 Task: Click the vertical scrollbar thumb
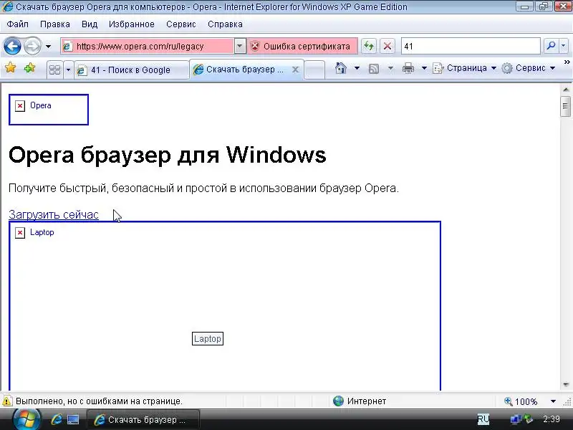[x=566, y=106]
